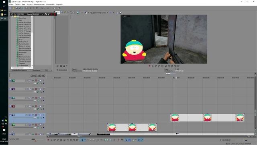Toggle loop playback in timeline transport
The width and height of the screenshot is (257, 145).
pyautogui.click(x=51, y=140)
